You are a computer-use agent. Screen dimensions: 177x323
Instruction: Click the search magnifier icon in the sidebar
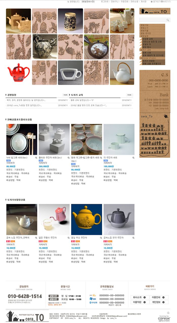coord(168,20)
